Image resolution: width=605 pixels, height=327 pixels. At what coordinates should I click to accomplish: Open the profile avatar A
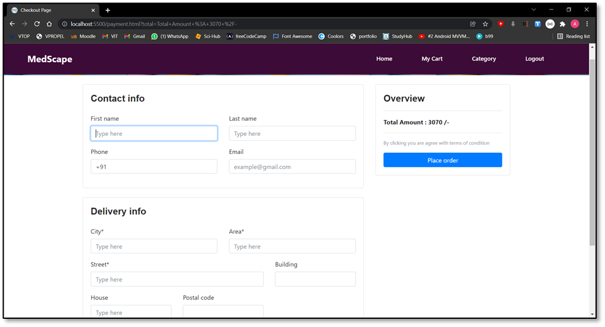coord(575,24)
